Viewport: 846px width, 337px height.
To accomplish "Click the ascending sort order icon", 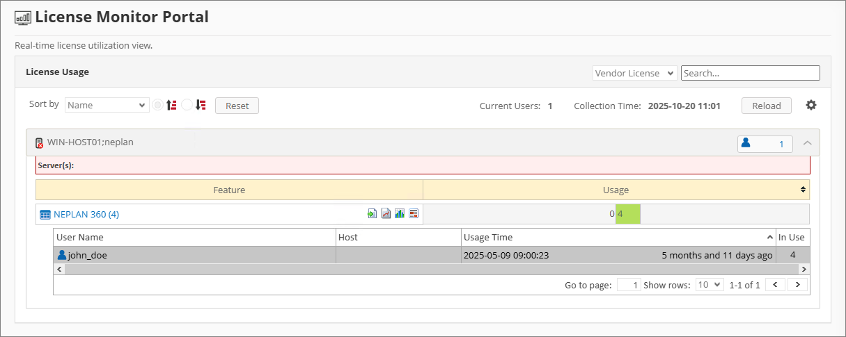I will pyautogui.click(x=171, y=106).
